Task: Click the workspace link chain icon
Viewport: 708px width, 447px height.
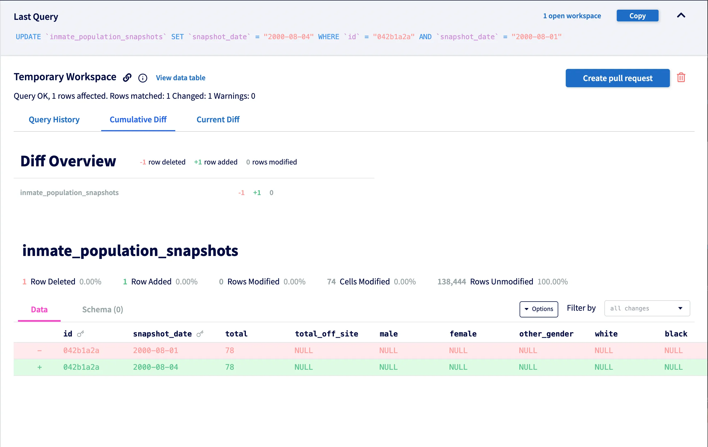Action: click(127, 77)
